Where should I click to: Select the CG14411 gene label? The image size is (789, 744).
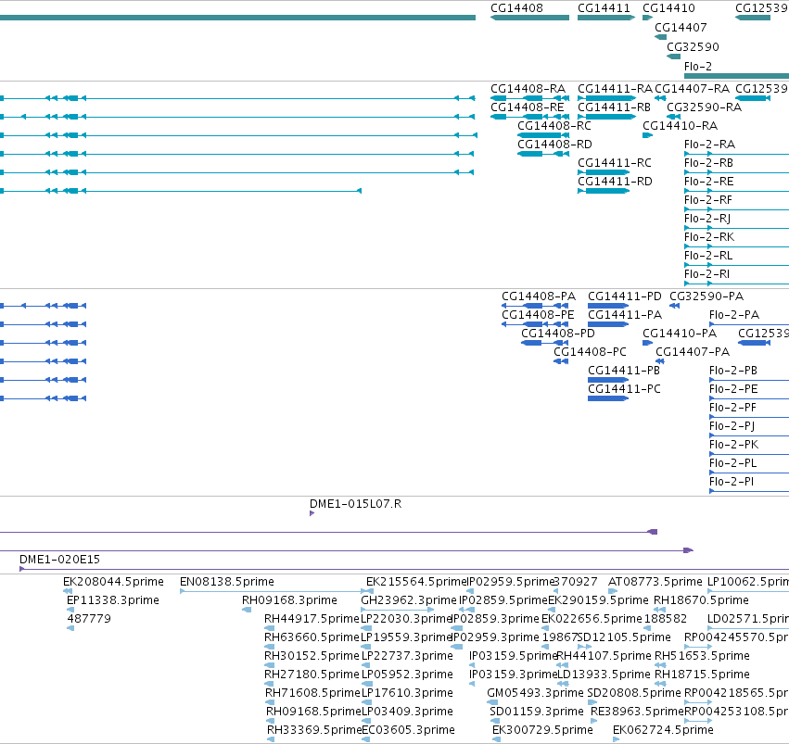(604, 8)
